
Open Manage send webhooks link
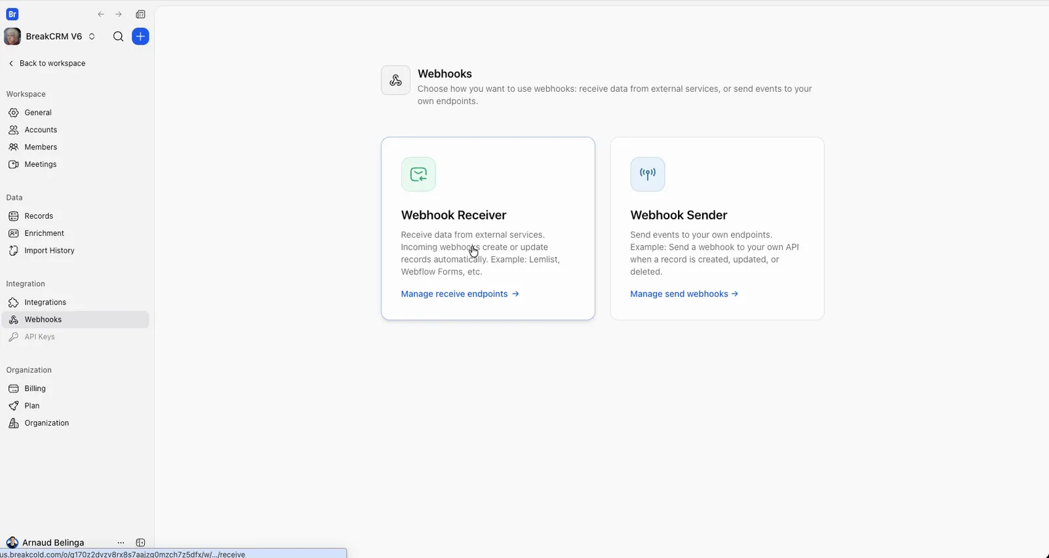[x=684, y=294]
